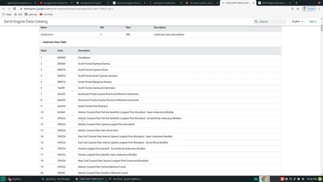Click the red tray icon in taskbar
Viewport: 323px width, 182px height.
pyautogui.click(x=282, y=179)
